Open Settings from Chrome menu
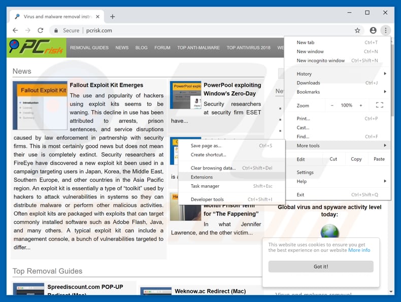 click(338, 172)
